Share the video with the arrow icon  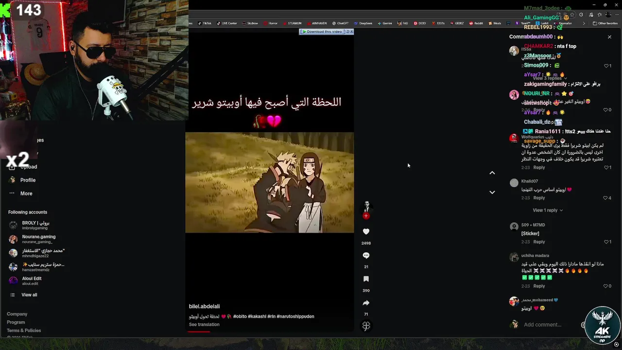[x=366, y=303]
